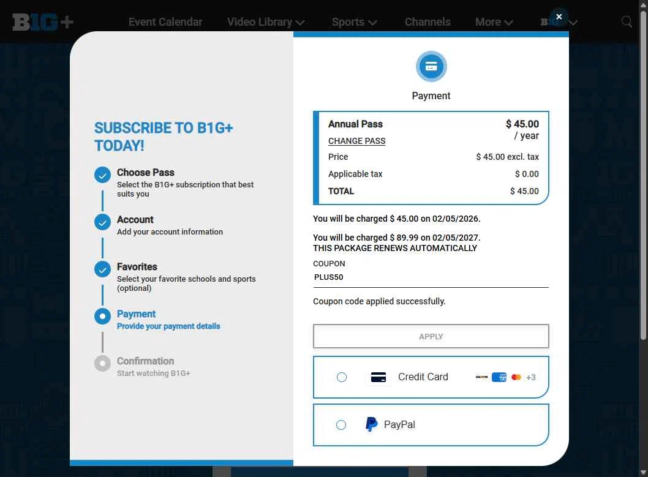Screen dimensions: 648x477
Task: Click the CHANGE PASS link
Action: (356, 141)
